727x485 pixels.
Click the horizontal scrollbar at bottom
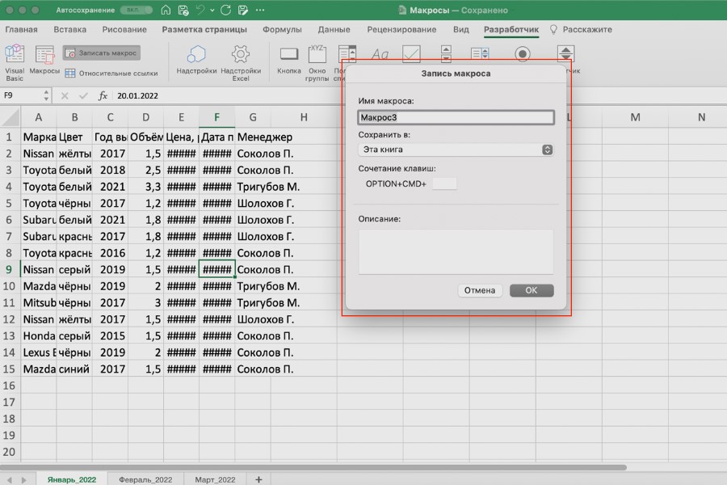point(323,467)
